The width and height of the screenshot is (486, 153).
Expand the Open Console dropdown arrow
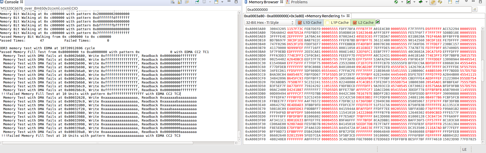click(x=222, y=2)
